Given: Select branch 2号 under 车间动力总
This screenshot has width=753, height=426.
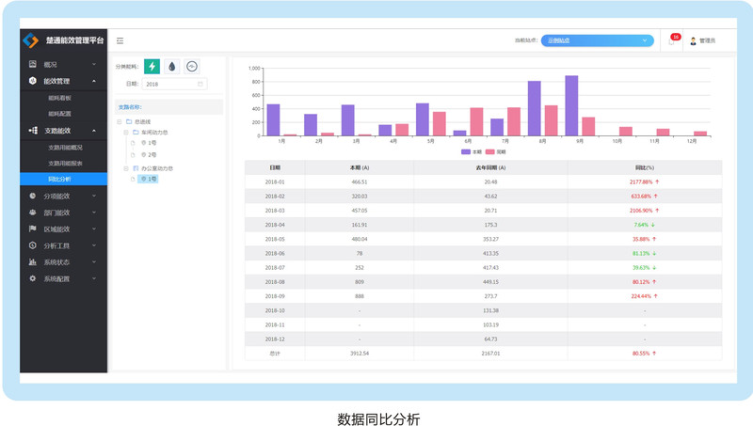Looking at the screenshot, I should pos(149,155).
